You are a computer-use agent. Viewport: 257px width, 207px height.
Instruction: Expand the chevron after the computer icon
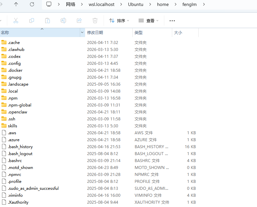[59, 4]
